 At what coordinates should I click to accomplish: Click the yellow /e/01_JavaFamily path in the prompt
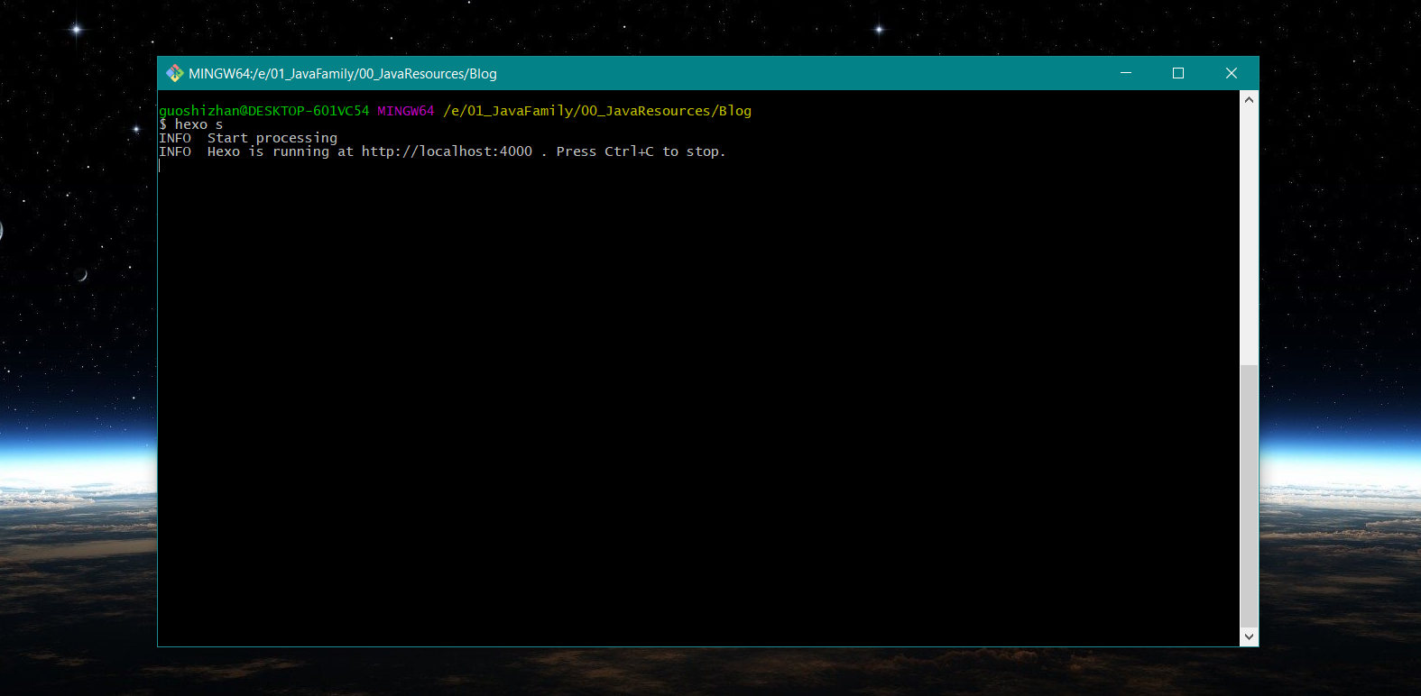[x=596, y=111]
